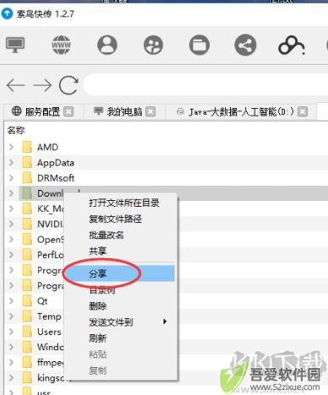Select the PerfLogs folder row

[51, 255]
